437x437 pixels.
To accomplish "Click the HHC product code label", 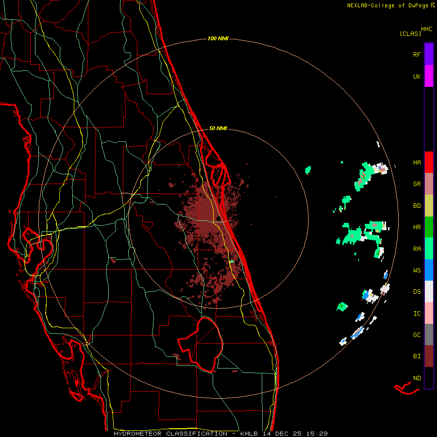I will 426,29.
